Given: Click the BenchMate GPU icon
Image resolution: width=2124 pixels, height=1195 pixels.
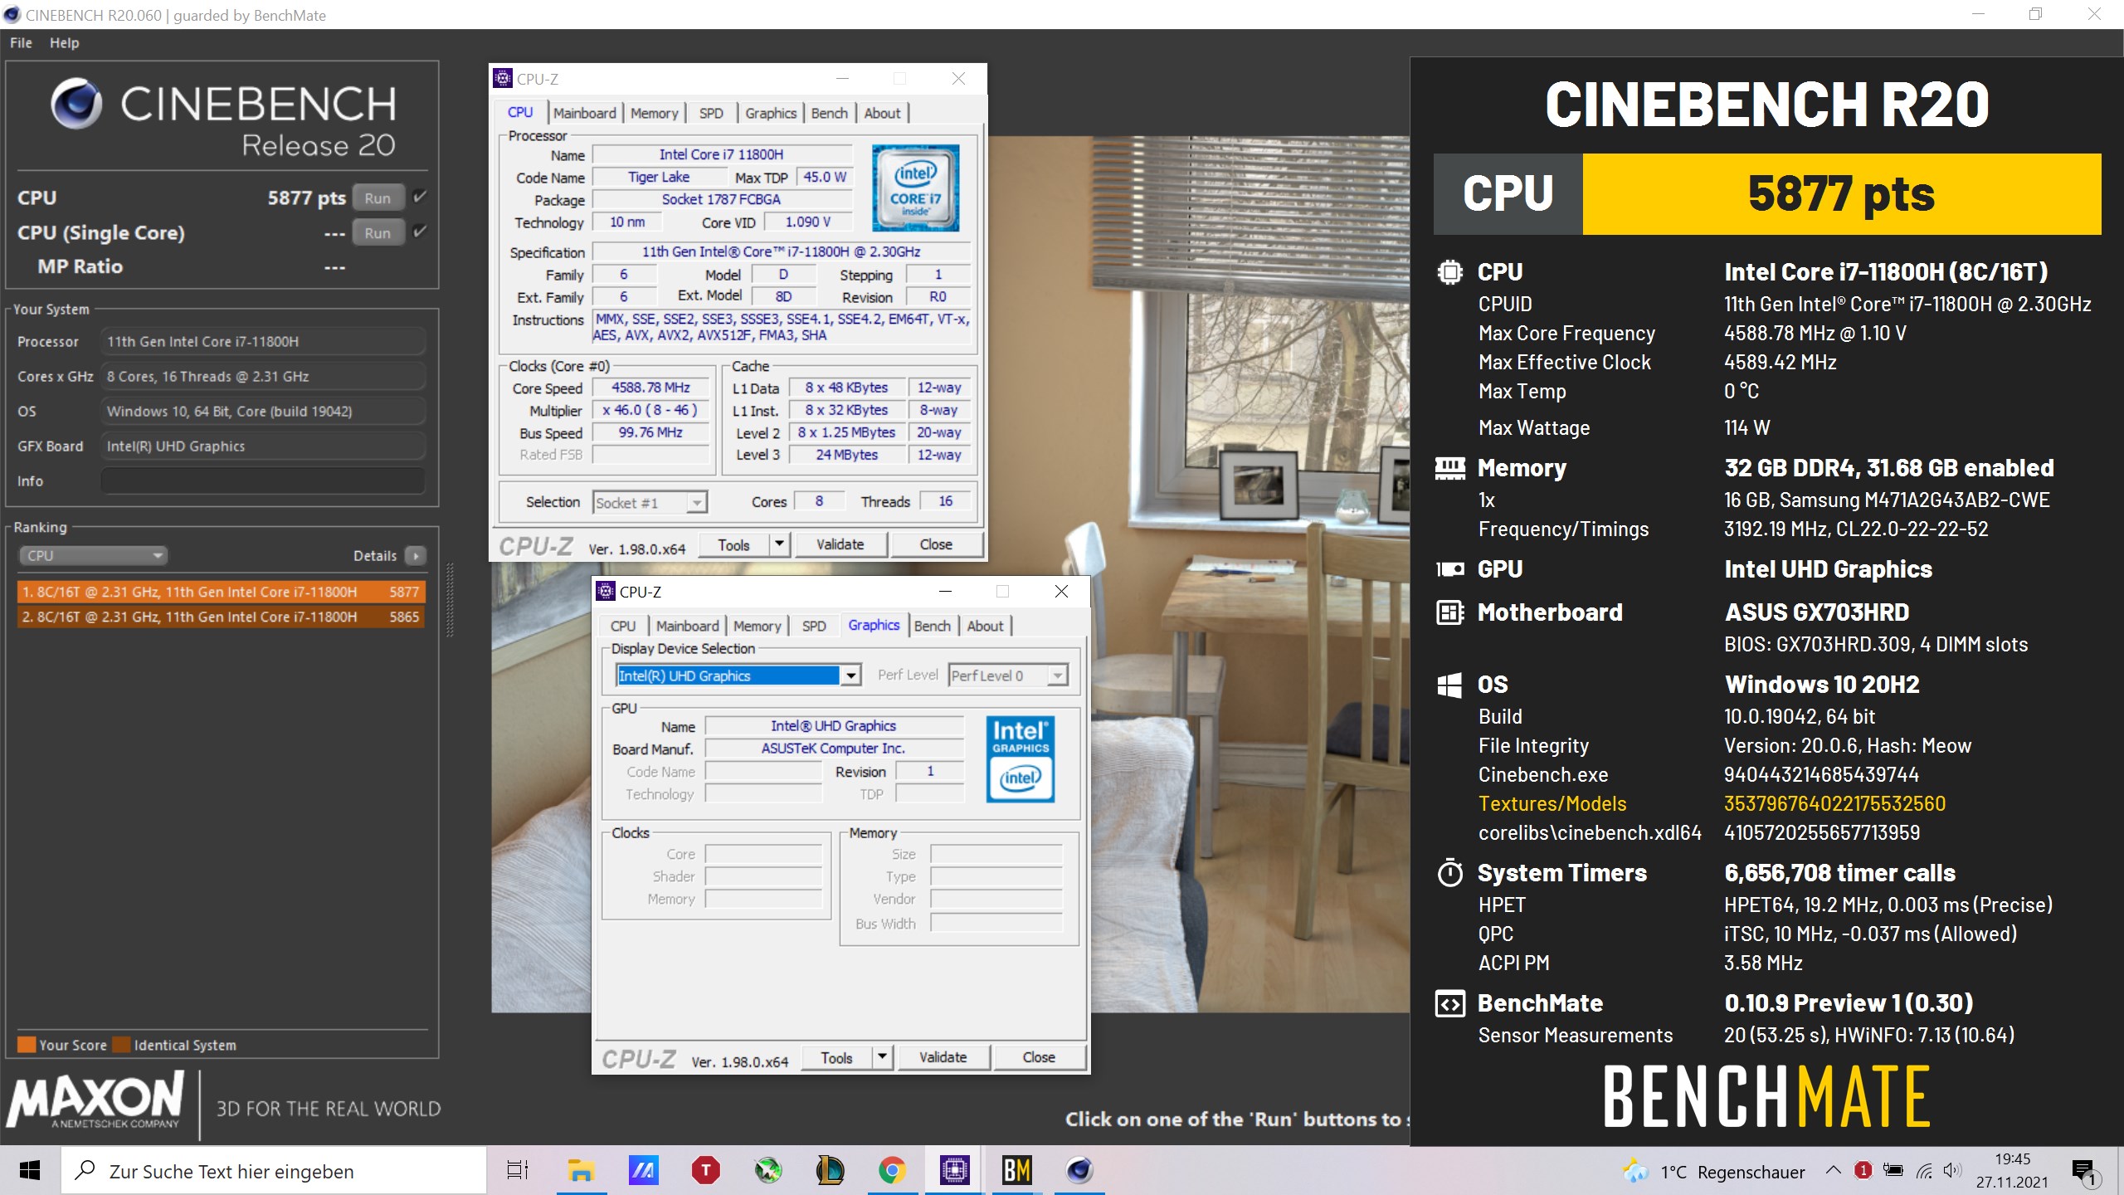Looking at the screenshot, I should (x=1449, y=569).
